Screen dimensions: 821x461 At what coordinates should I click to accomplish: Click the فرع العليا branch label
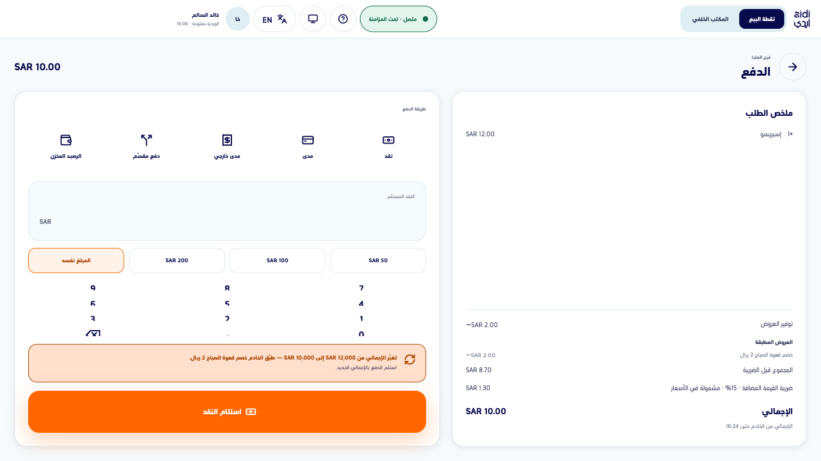(761, 58)
